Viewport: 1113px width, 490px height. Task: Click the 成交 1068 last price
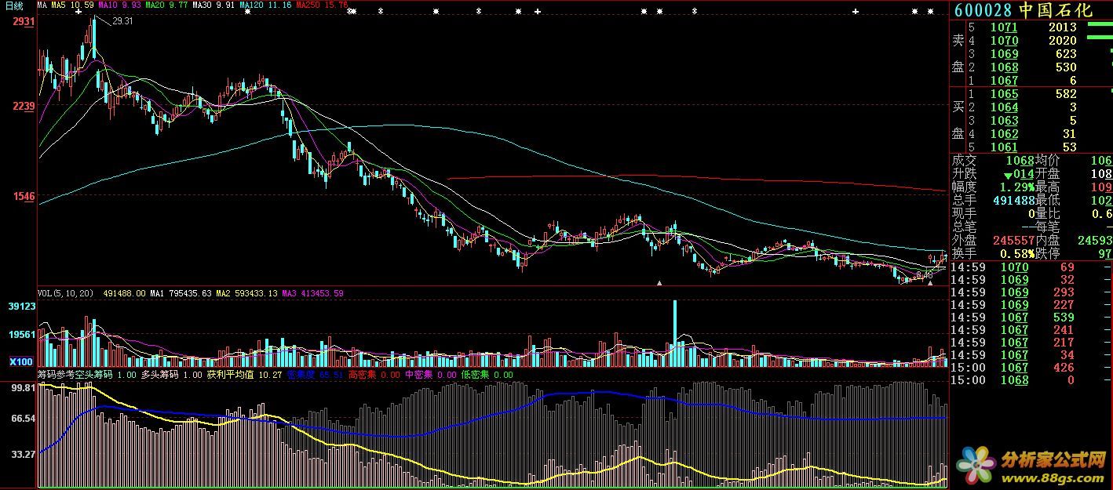pos(1020,161)
